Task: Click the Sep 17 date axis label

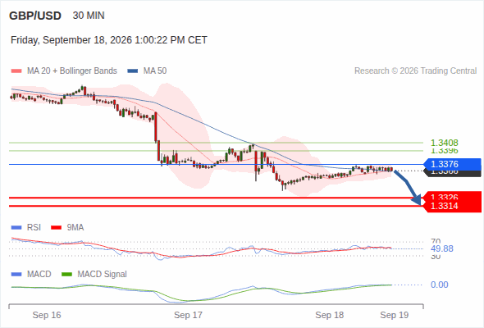Action: (x=188, y=315)
